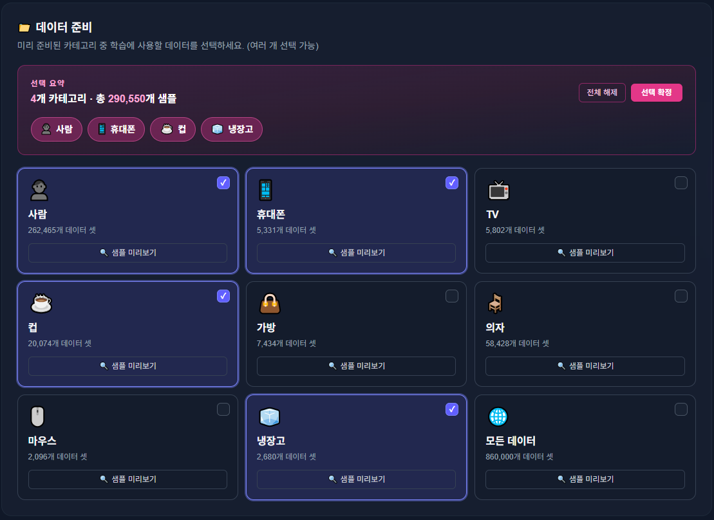Click the 컵 chip in selection summary
The image size is (714, 520).
click(173, 129)
